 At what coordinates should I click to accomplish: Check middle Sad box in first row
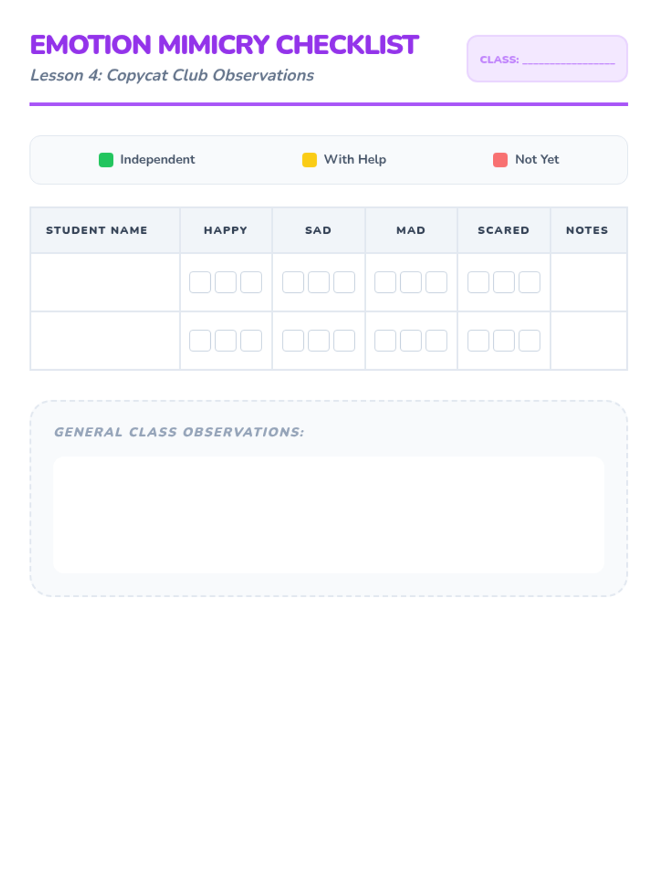tap(319, 282)
